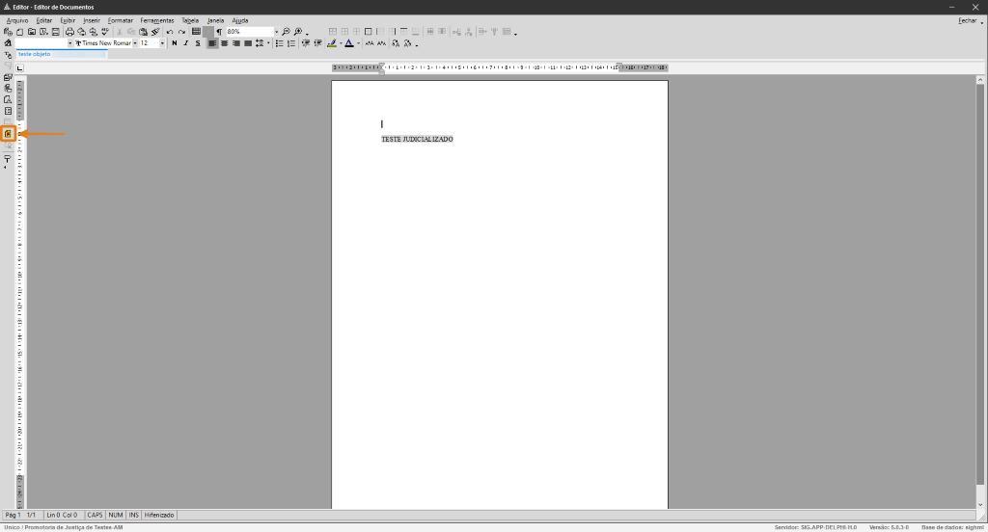Click the line spacing icon
The height and width of the screenshot is (532, 988).
coord(260,43)
